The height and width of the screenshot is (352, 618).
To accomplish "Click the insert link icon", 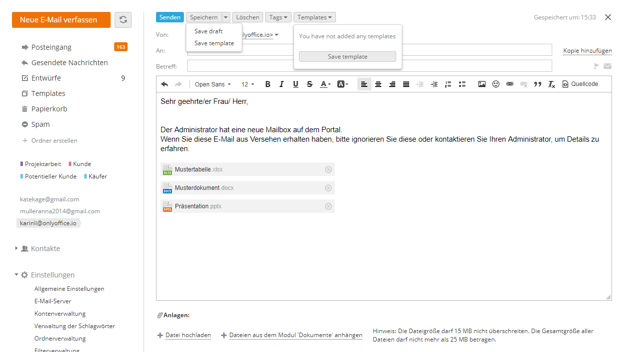I will (510, 85).
